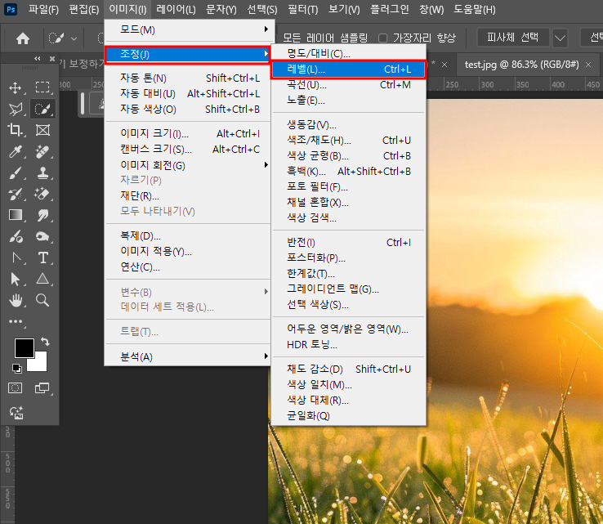The image size is (603, 524).
Task: Close the toolbox panel
Action: [x=52, y=59]
